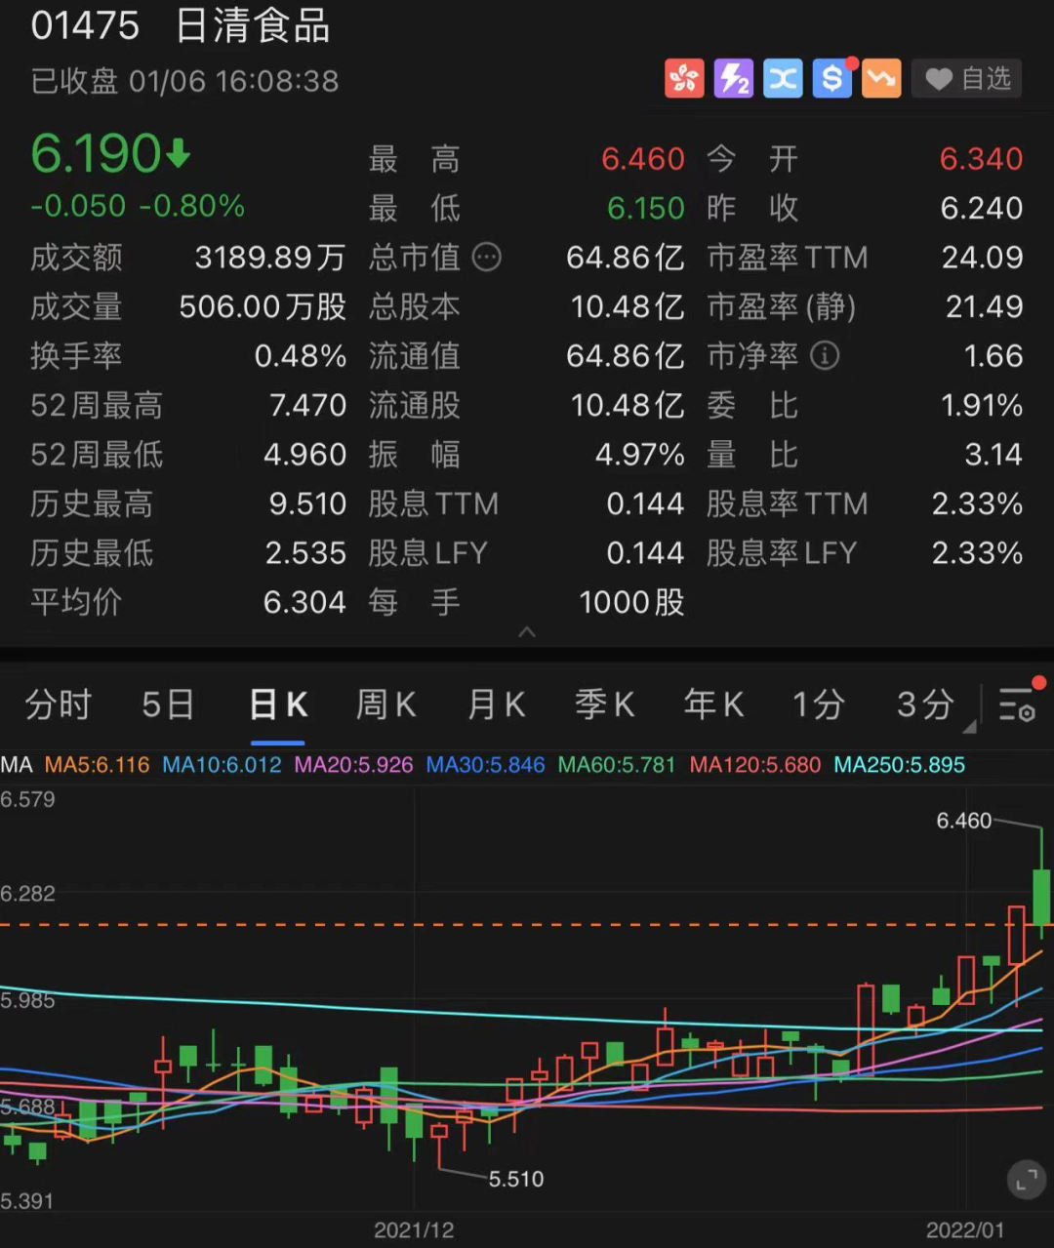Tap turnover amount 3189.89万
This screenshot has height=1248, width=1054.
[270, 258]
